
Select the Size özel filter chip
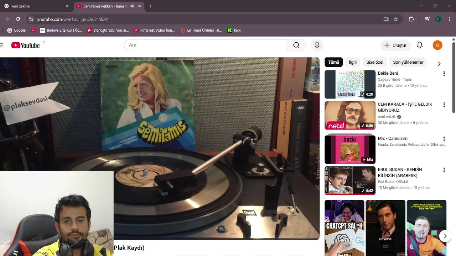coord(375,62)
